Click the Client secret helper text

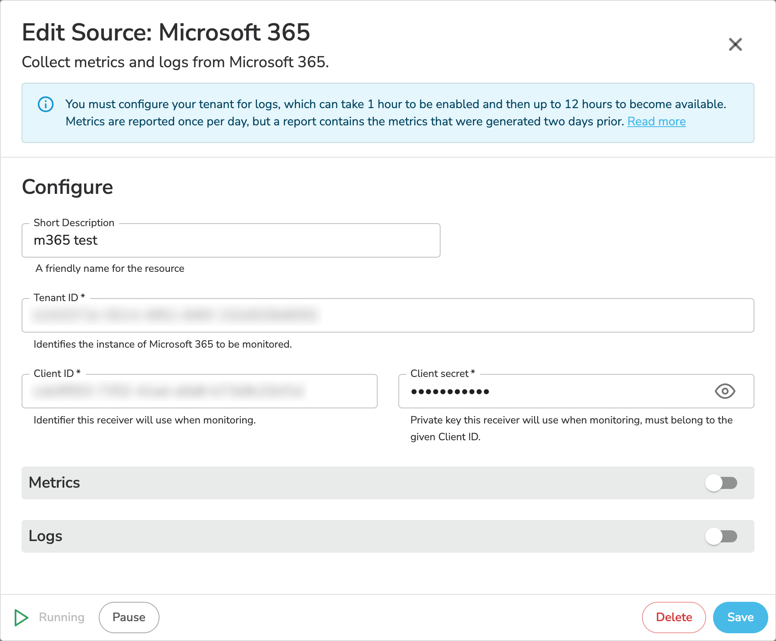coord(571,428)
